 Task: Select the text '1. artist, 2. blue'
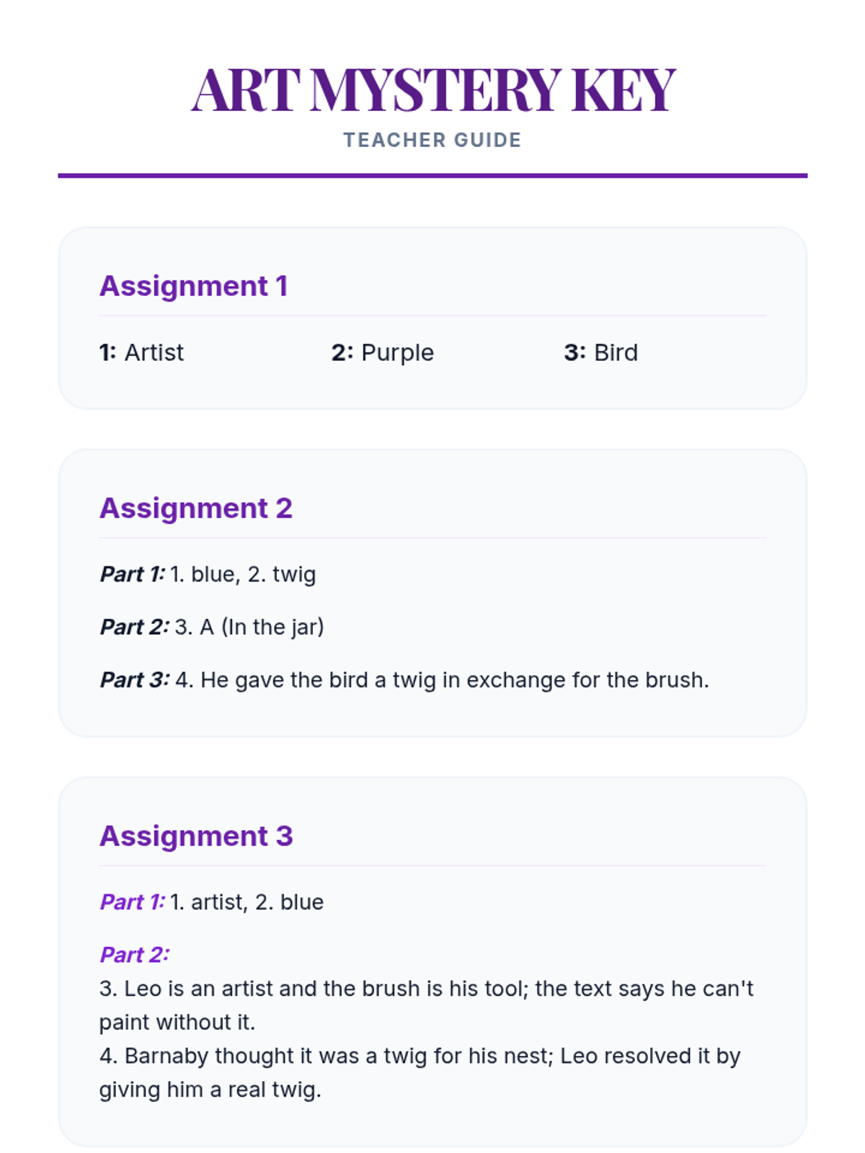click(247, 902)
